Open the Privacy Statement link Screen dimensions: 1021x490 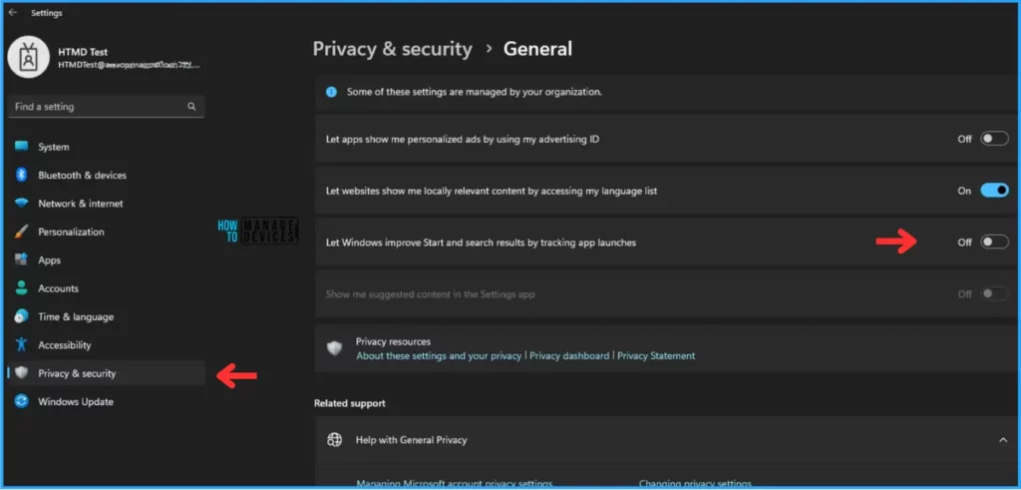(656, 355)
